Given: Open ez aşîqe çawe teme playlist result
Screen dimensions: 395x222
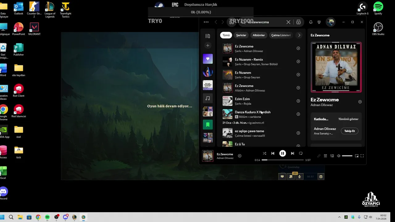Looking at the screenshot, I should 261,133.
